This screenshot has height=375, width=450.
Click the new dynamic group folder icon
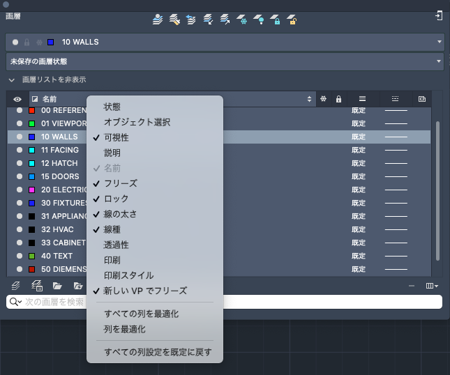(78, 286)
